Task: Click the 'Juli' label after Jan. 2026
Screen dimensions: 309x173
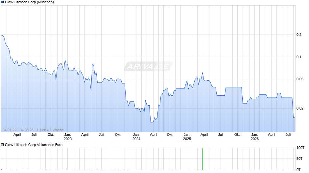Action: coord(288,135)
